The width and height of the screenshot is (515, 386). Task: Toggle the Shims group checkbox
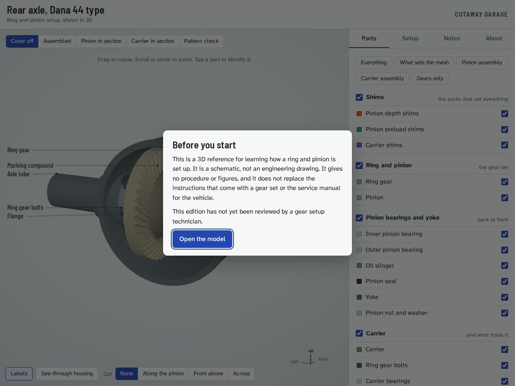pyautogui.click(x=359, y=97)
